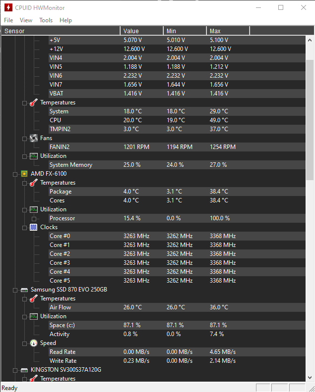This screenshot has height=392, width=315.
Task: Open the View menu
Action: (26, 20)
